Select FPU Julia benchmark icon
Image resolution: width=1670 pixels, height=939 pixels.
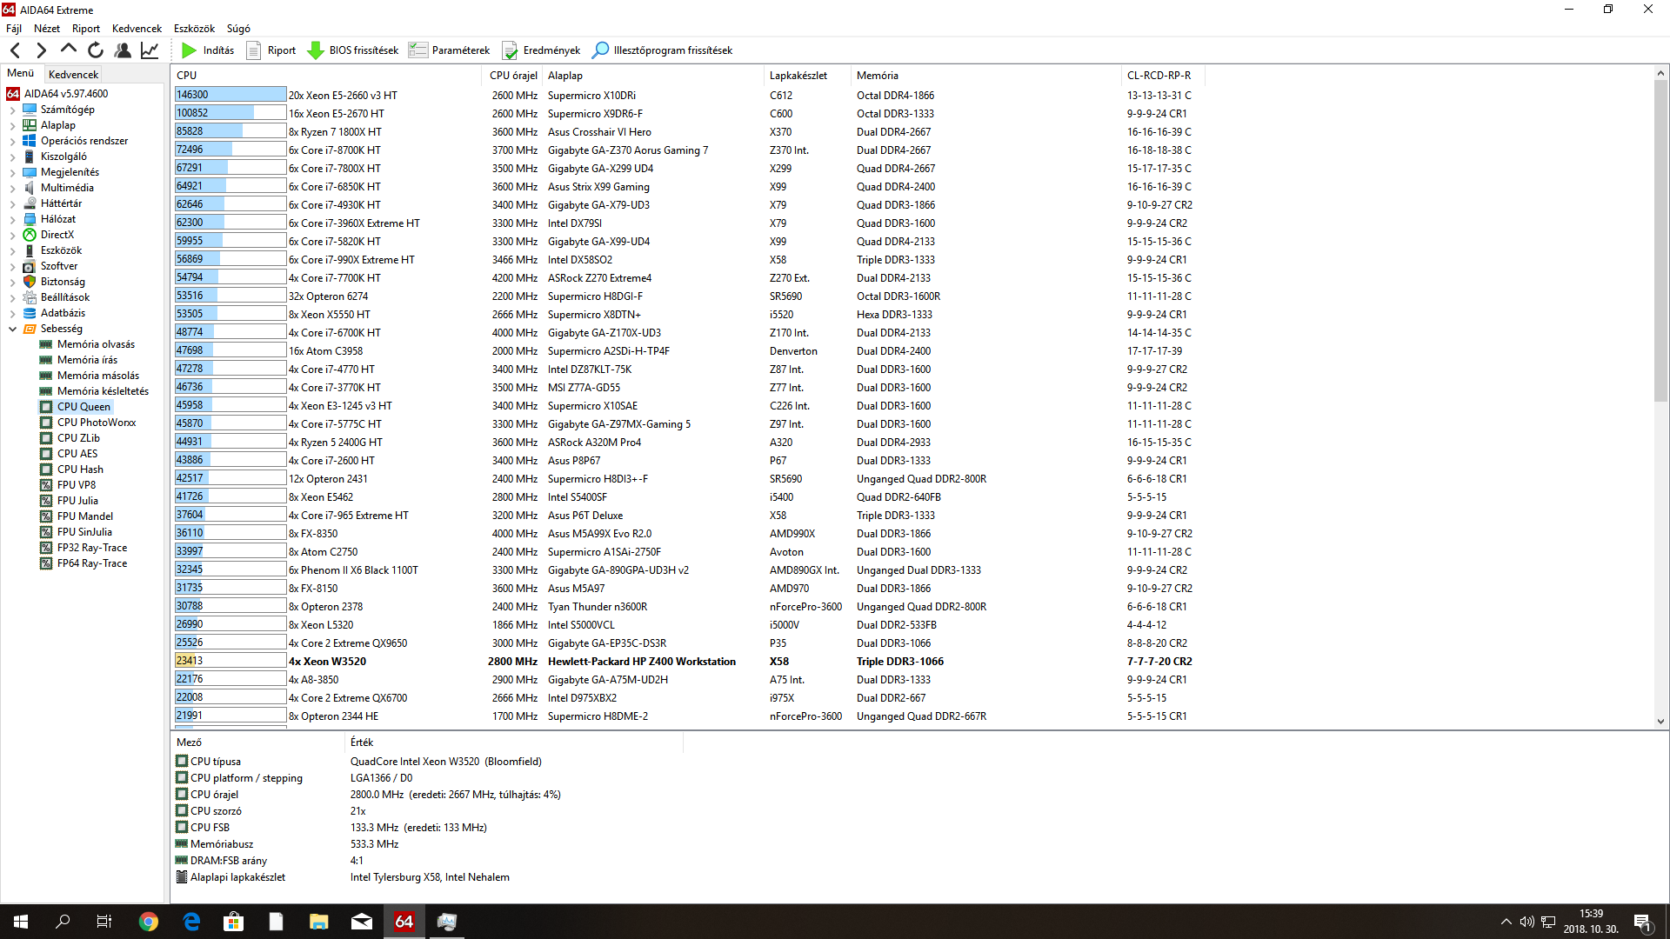click(x=46, y=501)
